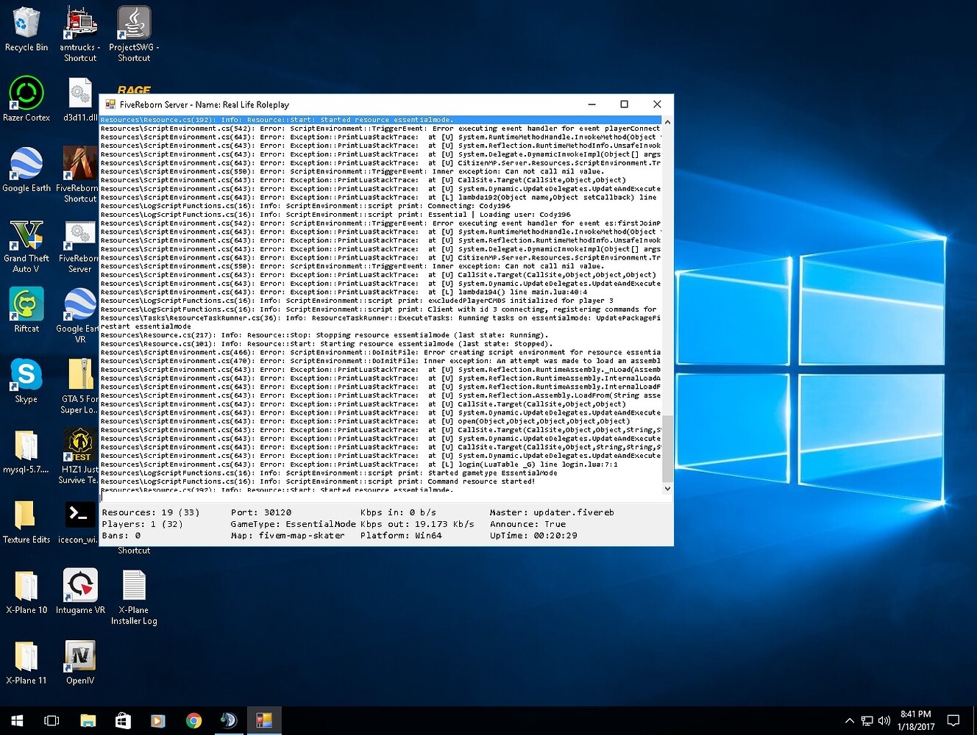Image resolution: width=977 pixels, height=735 pixels.
Task: Open the Windows Store taskbar icon
Action: click(x=123, y=720)
